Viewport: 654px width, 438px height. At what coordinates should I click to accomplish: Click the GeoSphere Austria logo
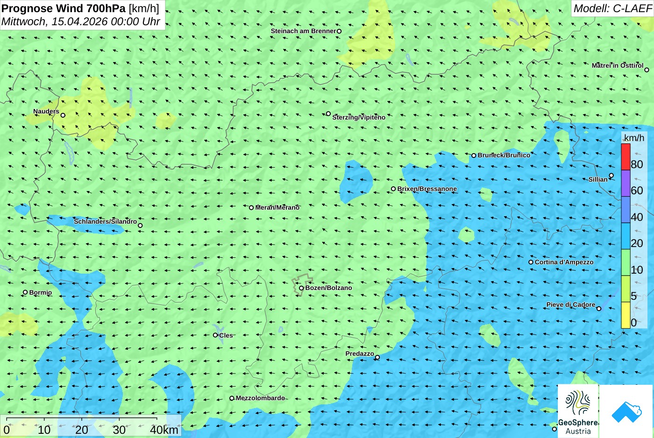pos(578,411)
